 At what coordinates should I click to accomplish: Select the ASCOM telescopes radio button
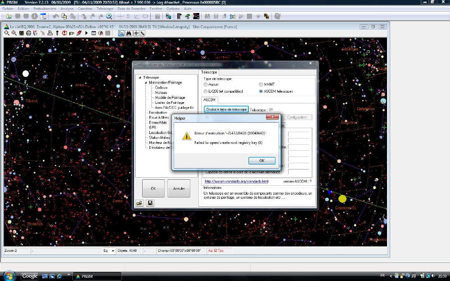tap(261, 91)
